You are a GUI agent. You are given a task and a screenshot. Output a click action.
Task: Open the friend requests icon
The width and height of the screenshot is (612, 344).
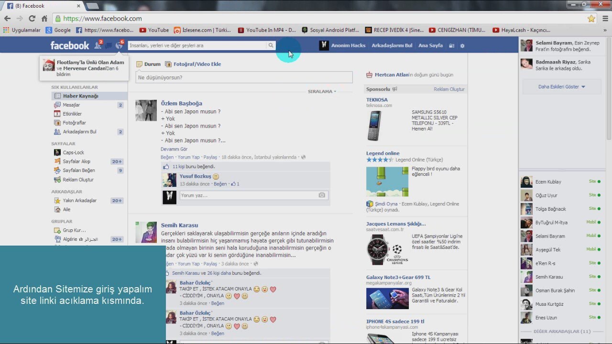click(98, 45)
